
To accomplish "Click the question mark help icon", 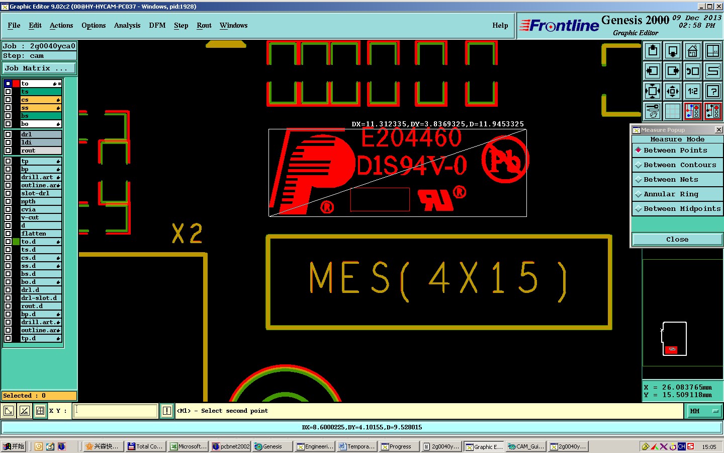I will 713,91.
